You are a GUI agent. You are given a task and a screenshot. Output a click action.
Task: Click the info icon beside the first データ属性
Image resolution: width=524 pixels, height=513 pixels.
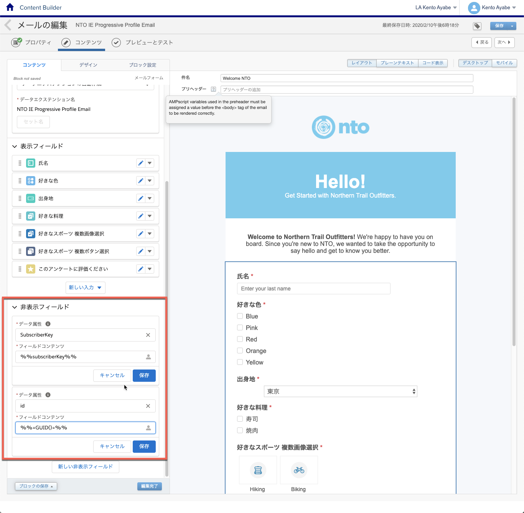pos(48,324)
